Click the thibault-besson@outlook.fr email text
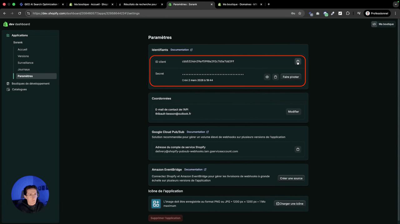This screenshot has height=224, width=400. pos(173,114)
